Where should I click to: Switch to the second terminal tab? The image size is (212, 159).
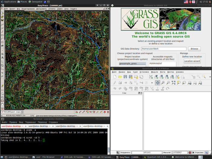[40, 126]
